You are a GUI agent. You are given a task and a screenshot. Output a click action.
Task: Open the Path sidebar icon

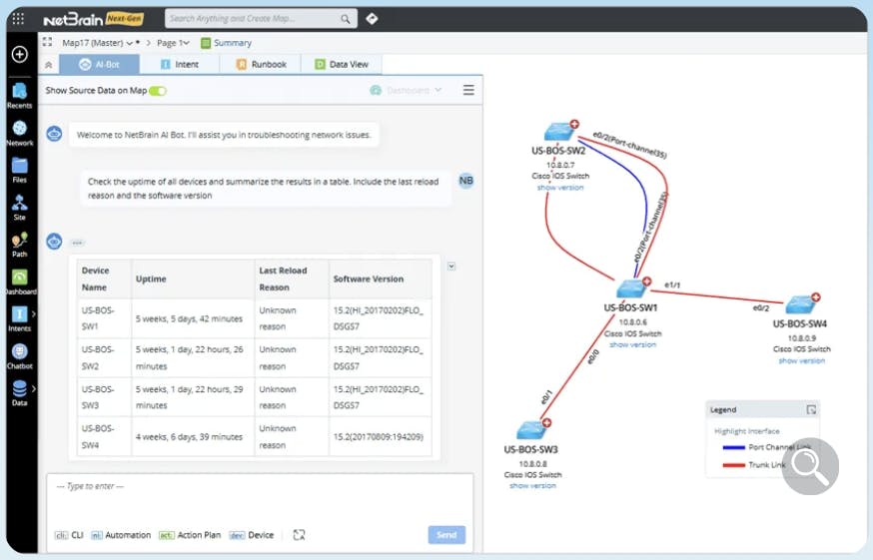click(20, 245)
